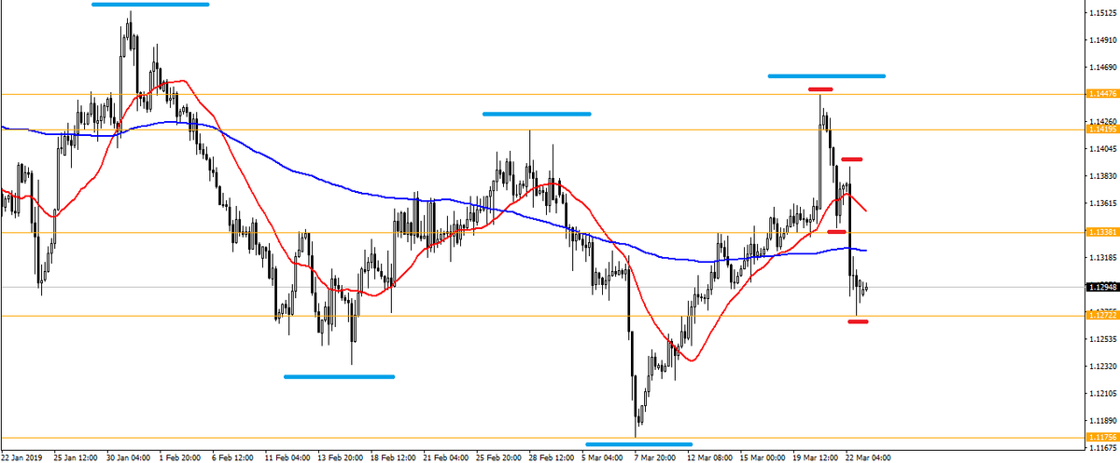The image size is (1120, 463).
Task: Select the blue segment above the 30 Jan peak
Action: tap(150, 5)
